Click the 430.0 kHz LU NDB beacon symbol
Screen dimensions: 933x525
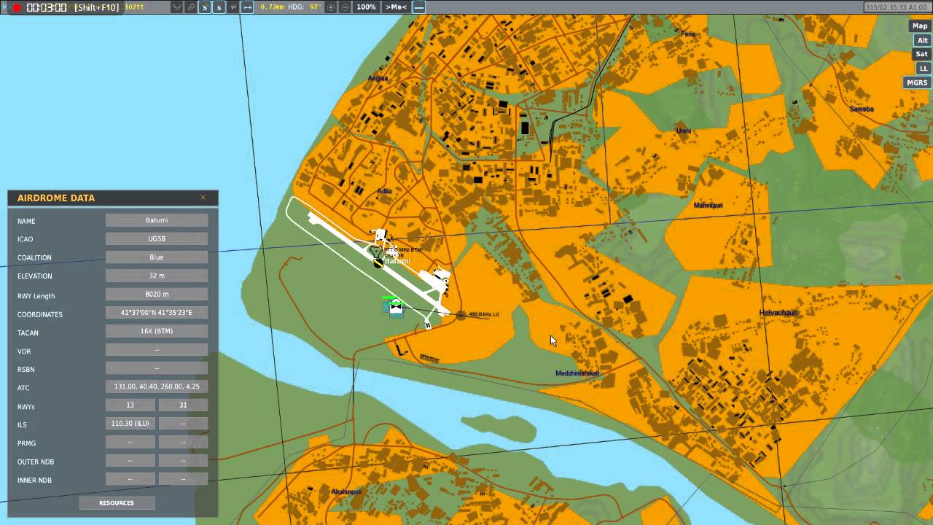461,315
